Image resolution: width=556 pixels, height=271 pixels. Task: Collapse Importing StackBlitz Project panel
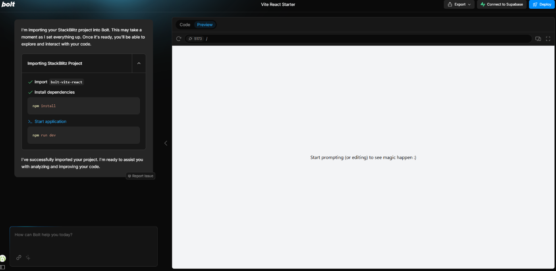pos(139,63)
